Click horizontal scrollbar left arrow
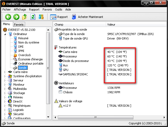168x127 pixels. pyautogui.click(x=55, y=117)
